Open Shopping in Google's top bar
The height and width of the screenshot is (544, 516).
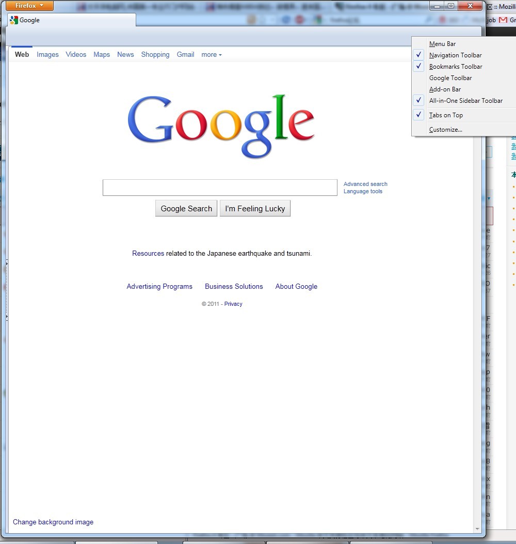pos(155,54)
